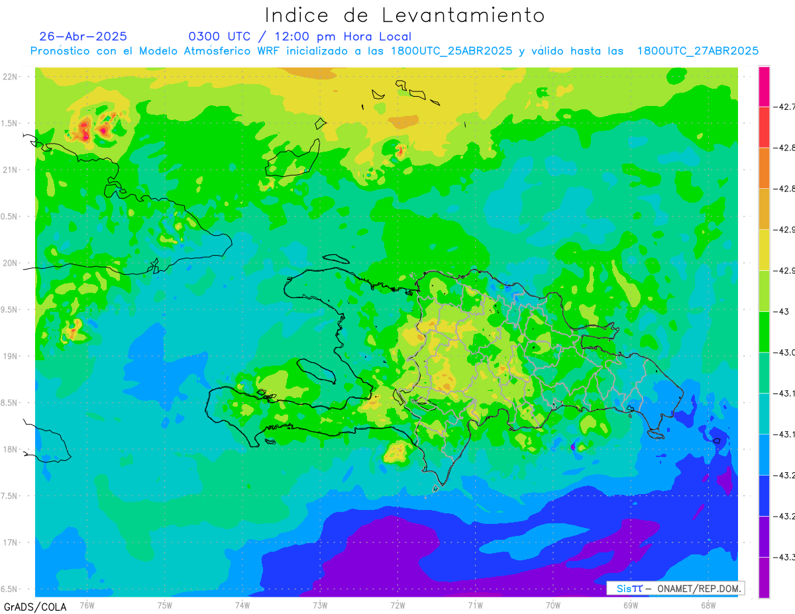
Task: Click the 'Pronóstico con el Modelo Atmosférico WRF' forecast line
Action: 394,51
